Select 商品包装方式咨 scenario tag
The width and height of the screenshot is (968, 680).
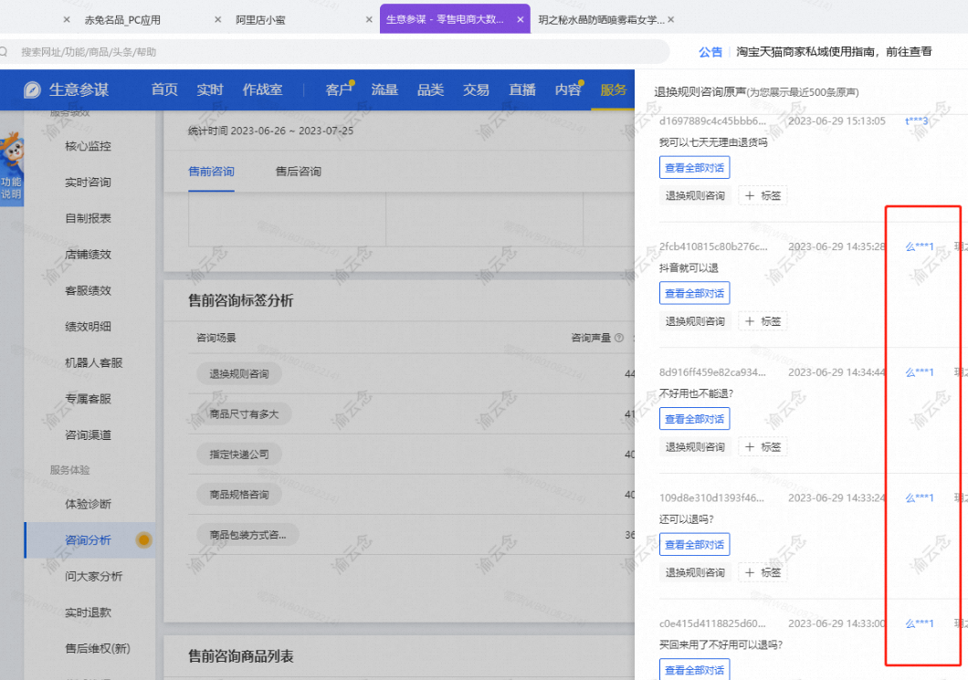(x=247, y=535)
